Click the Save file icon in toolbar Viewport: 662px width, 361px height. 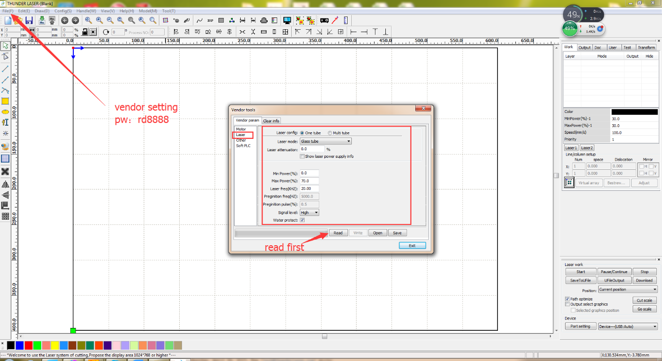29,20
